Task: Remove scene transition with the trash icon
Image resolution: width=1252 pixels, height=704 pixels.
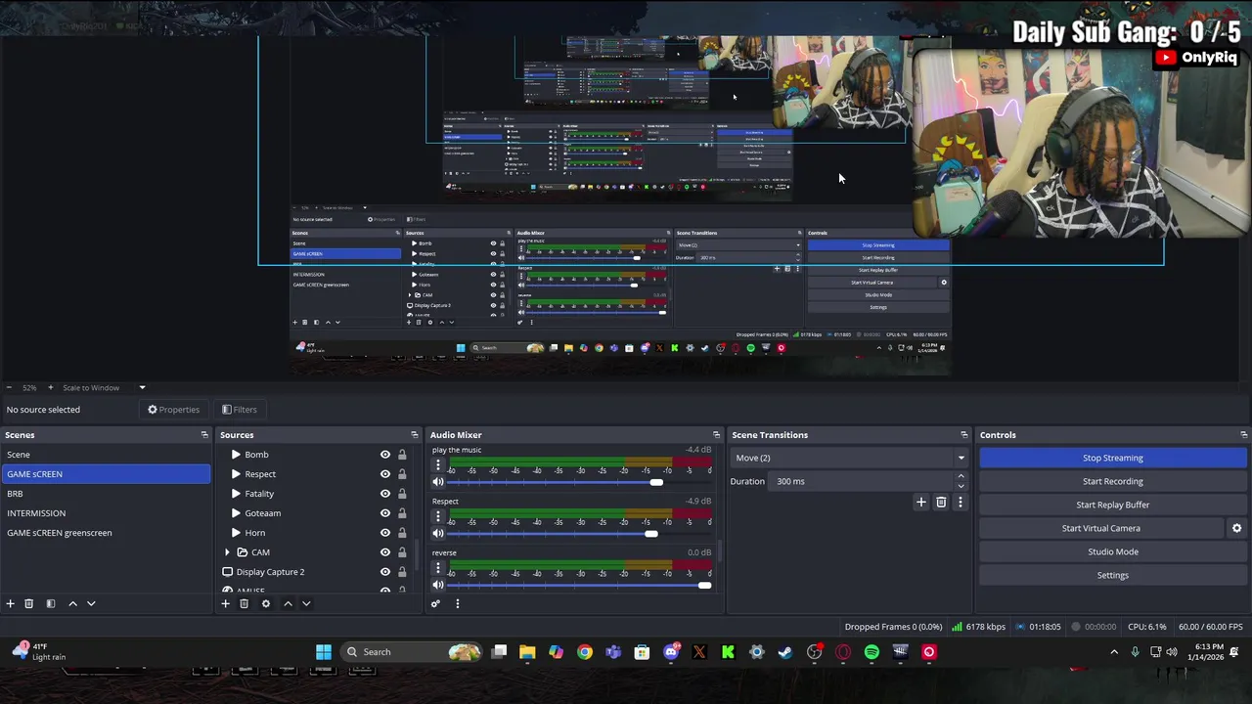Action: click(941, 503)
